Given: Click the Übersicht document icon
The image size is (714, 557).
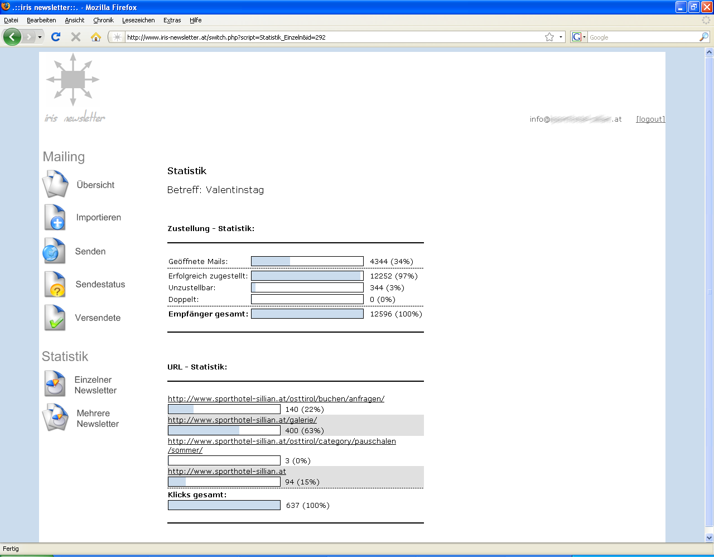Looking at the screenshot, I should click(55, 185).
